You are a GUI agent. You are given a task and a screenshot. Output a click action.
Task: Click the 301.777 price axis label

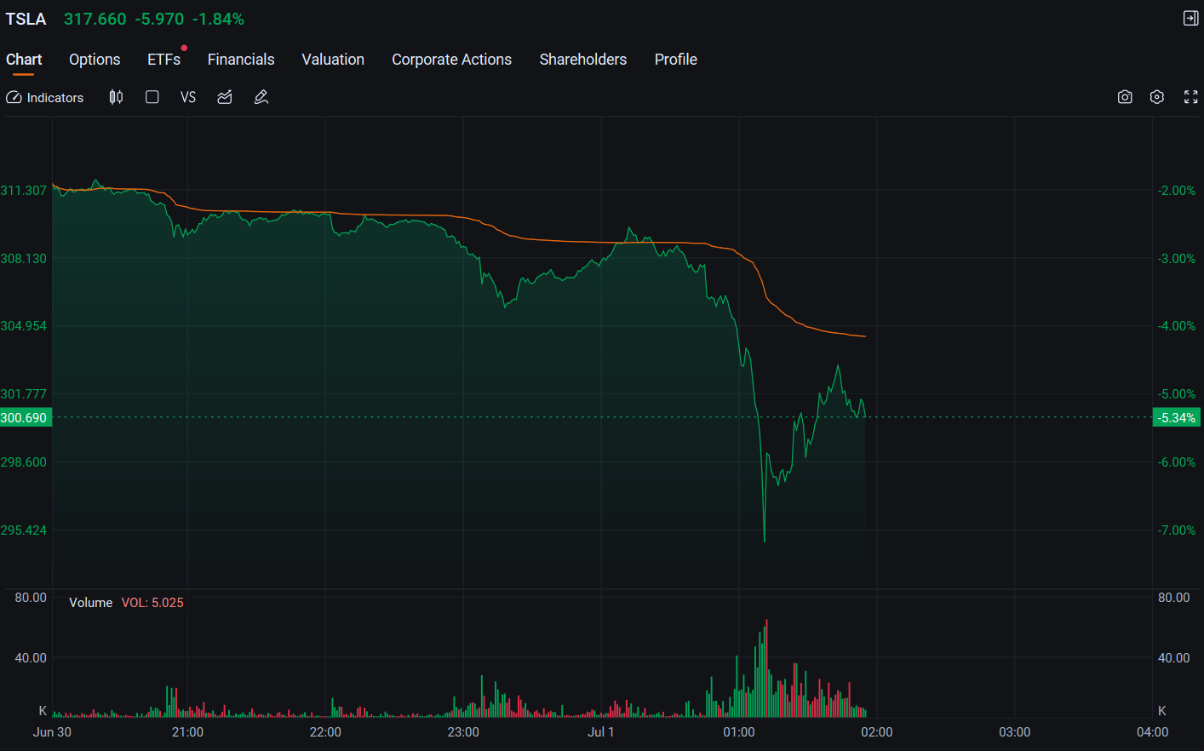coord(24,394)
